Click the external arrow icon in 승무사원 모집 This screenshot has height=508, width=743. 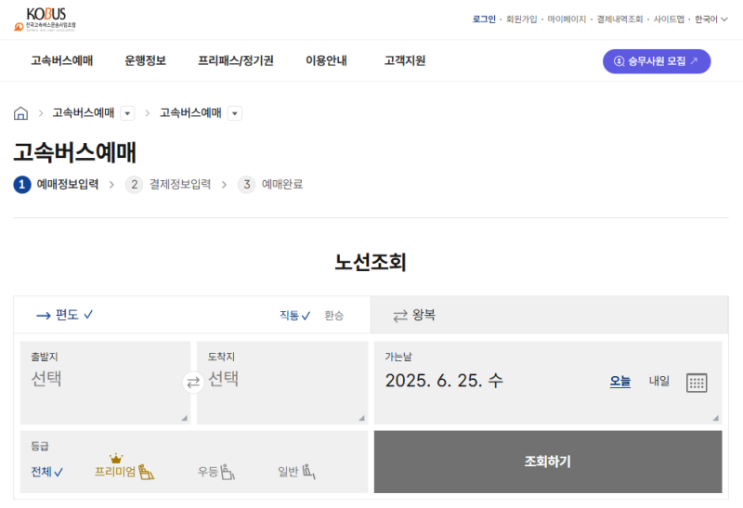tap(694, 60)
